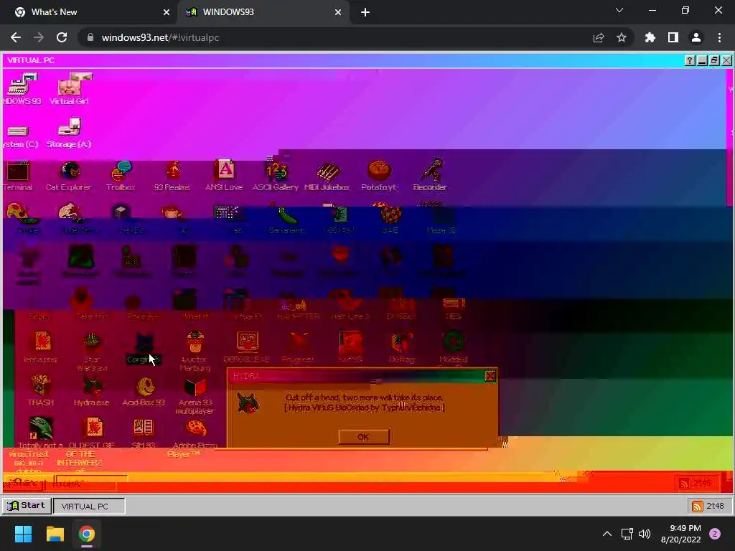Open Arena 93 multiplayer icon
This screenshot has width=735, height=551.
195,395
